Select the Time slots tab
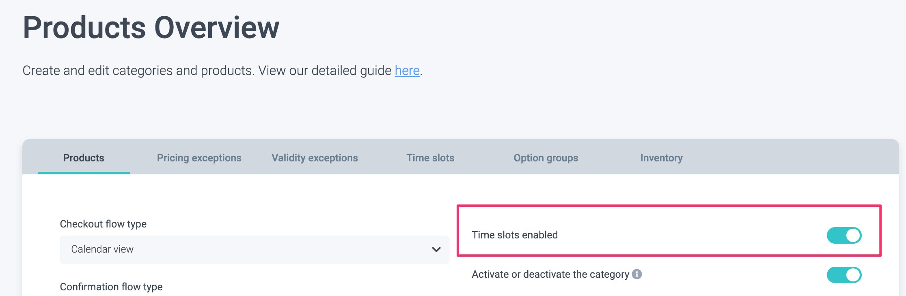The height and width of the screenshot is (296, 906). click(x=430, y=158)
